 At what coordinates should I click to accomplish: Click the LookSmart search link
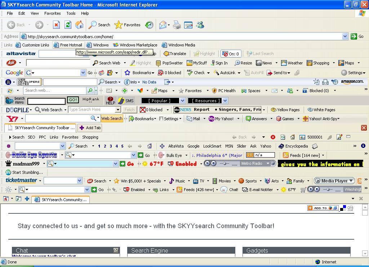pyautogui.click(x=212, y=146)
